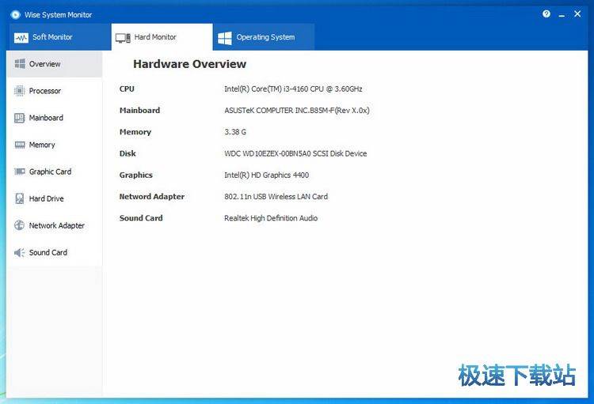Click the Intel Core i3-4160 CPU text
The width and height of the screenshot is (594, 404).
pos(293,89)
